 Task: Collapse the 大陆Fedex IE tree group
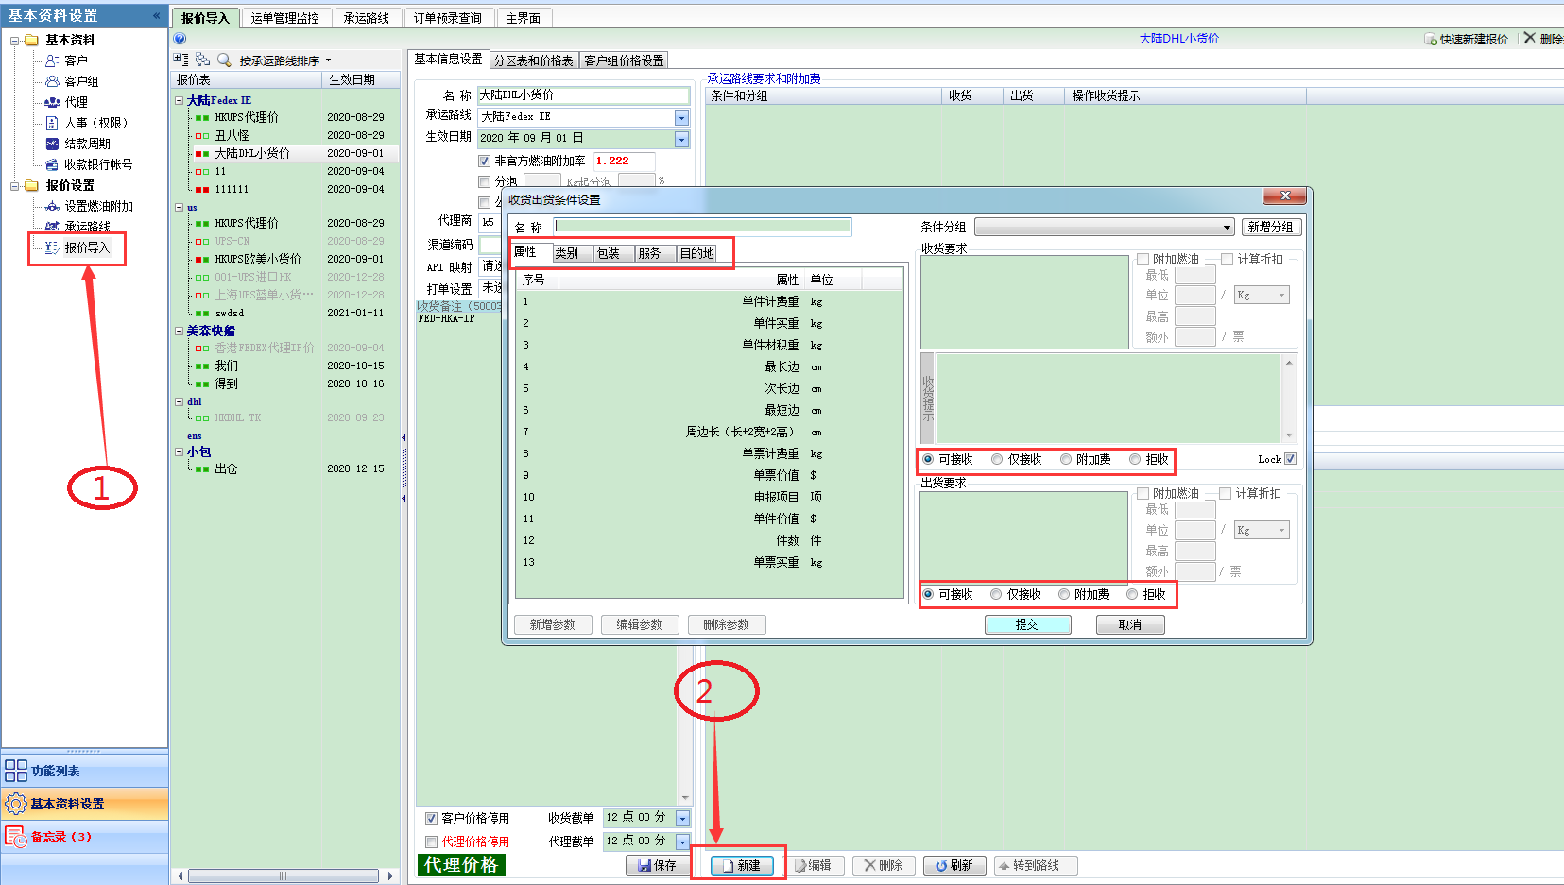[180, 100]
